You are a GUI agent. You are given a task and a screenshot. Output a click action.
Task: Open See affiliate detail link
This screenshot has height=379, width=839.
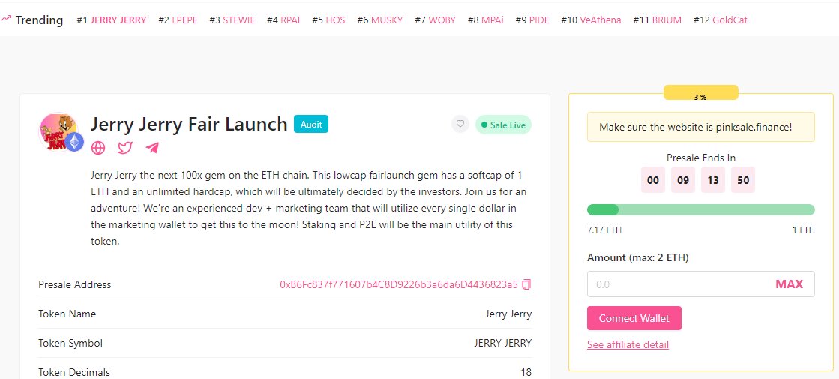point(628,344)
